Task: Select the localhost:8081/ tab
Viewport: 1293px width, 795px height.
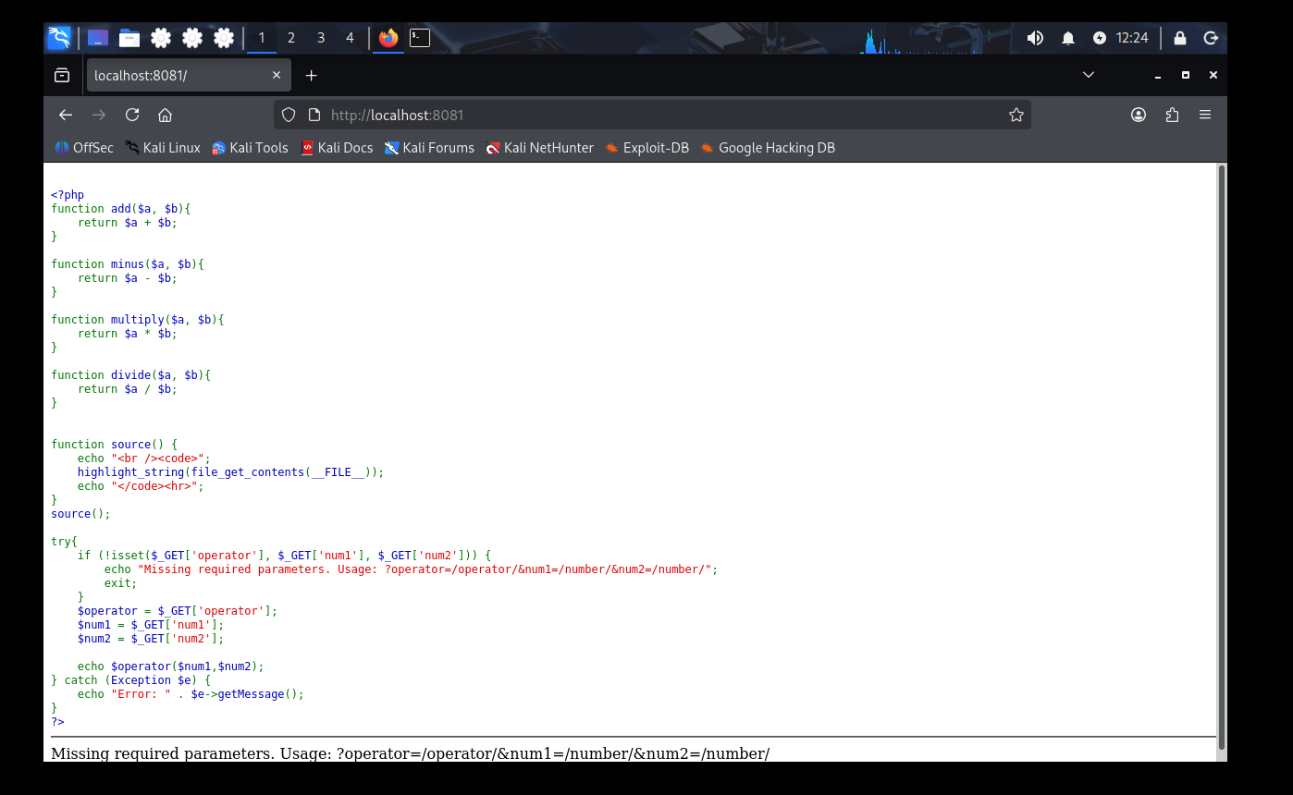Action: [176, 76]
